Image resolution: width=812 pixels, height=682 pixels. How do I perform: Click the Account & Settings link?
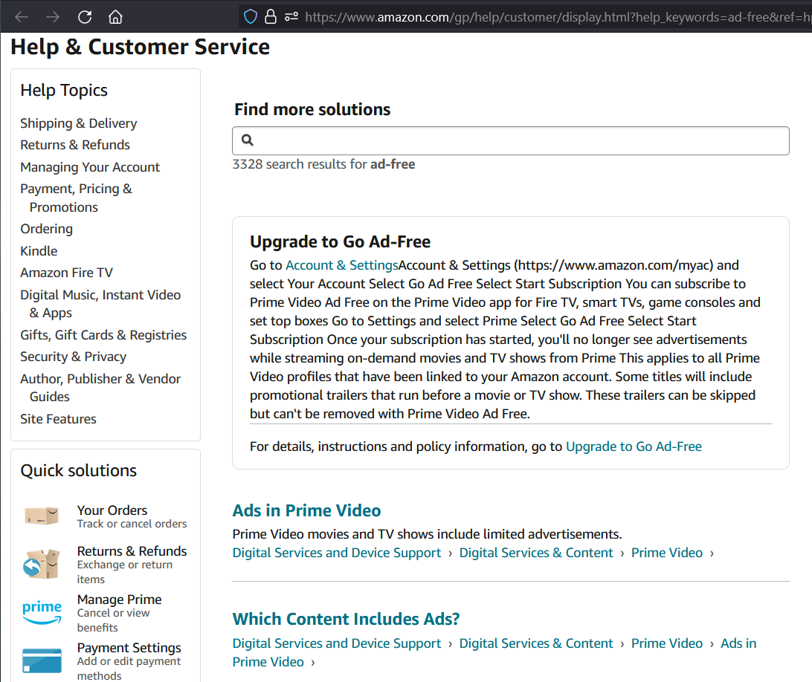pos(341,265)
